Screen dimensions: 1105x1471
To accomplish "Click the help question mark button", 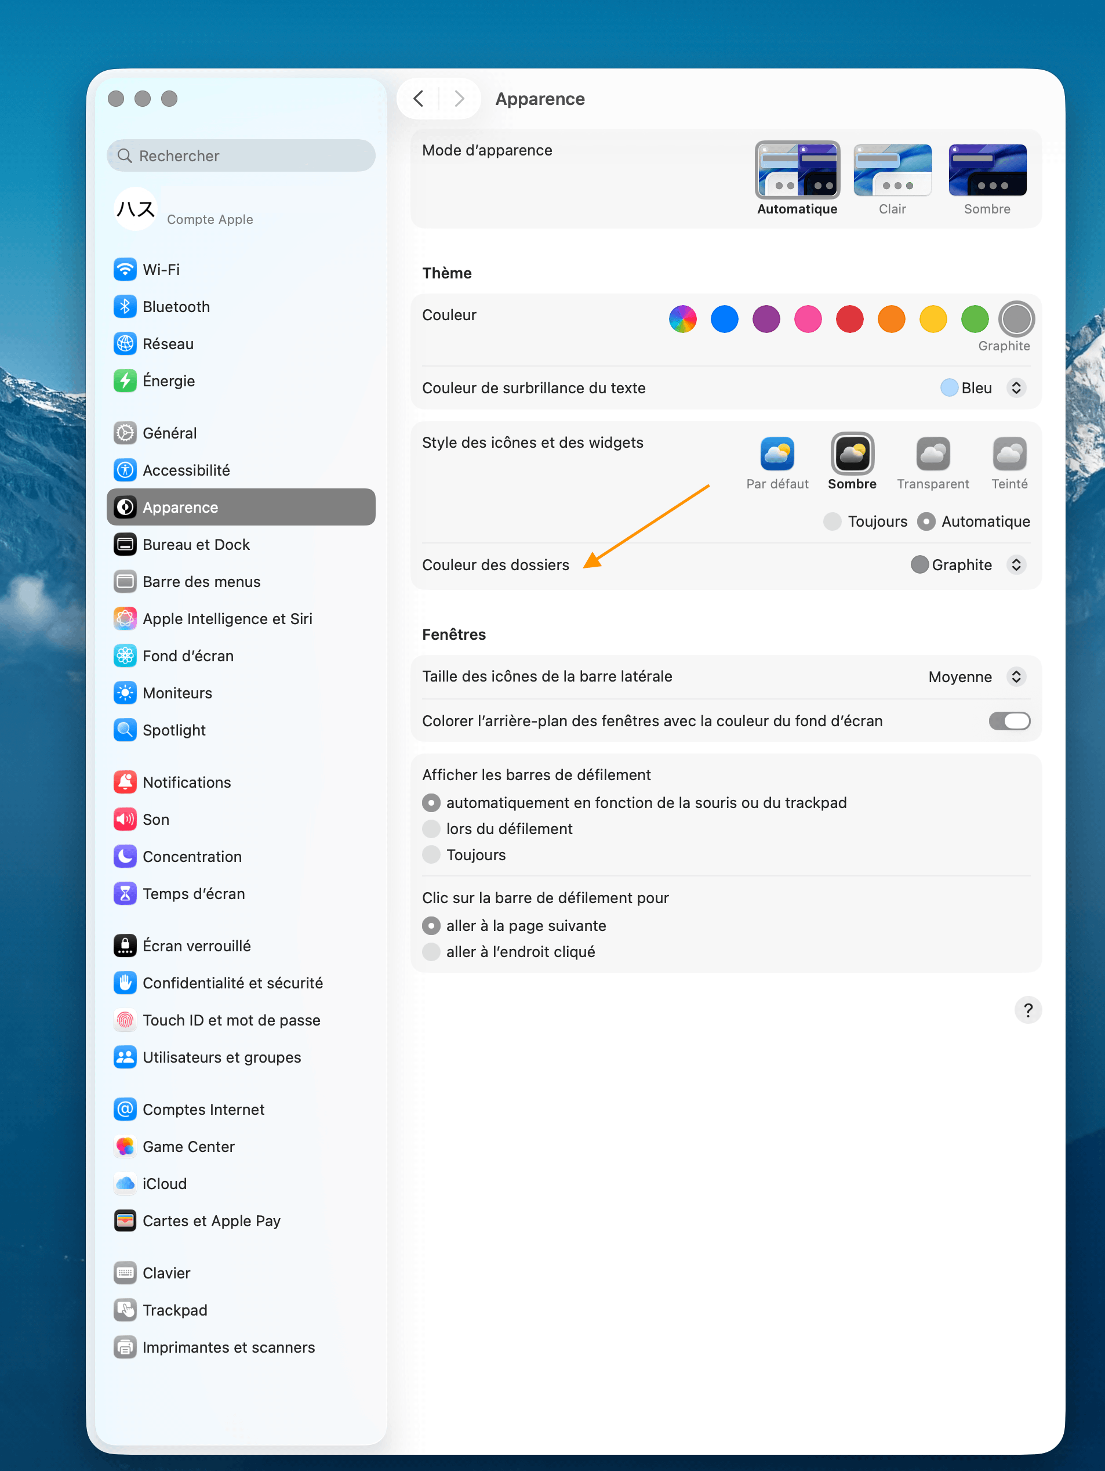I will coord(1027,1010).
